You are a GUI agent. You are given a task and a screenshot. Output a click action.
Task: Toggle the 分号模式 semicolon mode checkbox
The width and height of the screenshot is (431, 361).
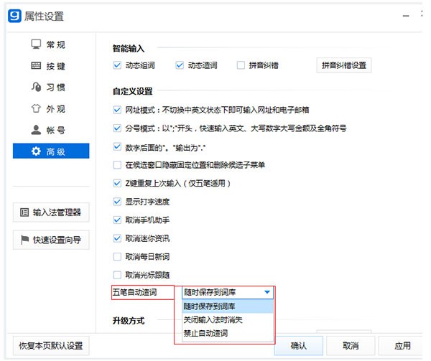pos(117,128)
